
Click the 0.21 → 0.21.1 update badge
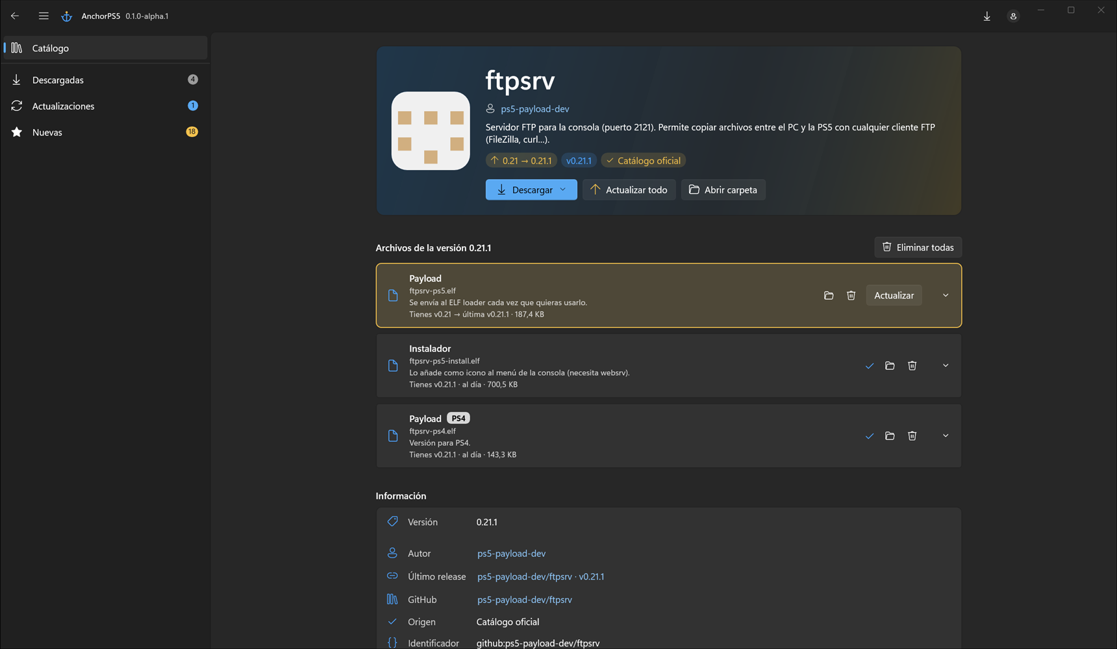click(x=521, y=160)
